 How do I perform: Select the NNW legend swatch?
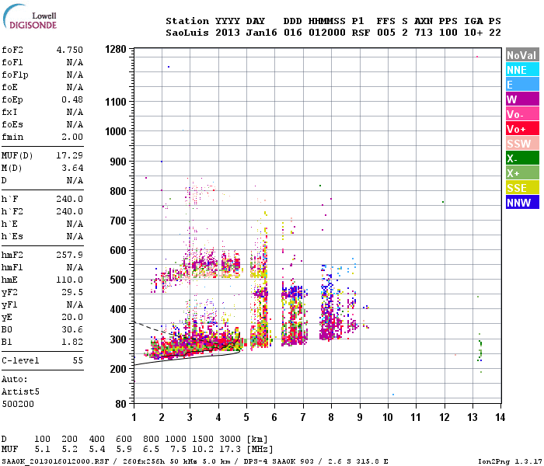click(x=522, y=203)
